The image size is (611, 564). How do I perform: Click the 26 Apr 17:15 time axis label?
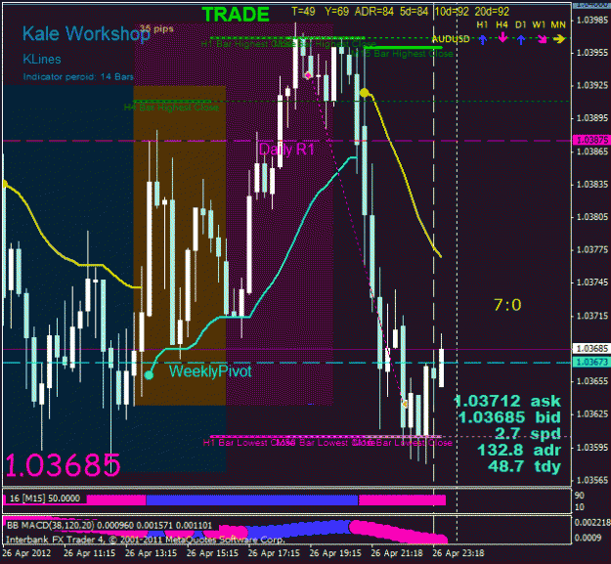click(274, 552)
